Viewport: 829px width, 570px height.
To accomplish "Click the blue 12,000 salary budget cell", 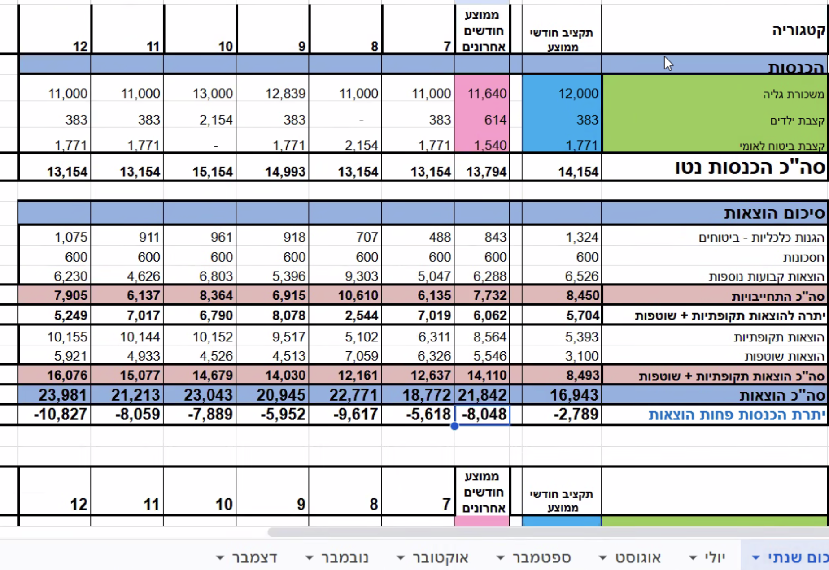I will [x=561, y=94].
